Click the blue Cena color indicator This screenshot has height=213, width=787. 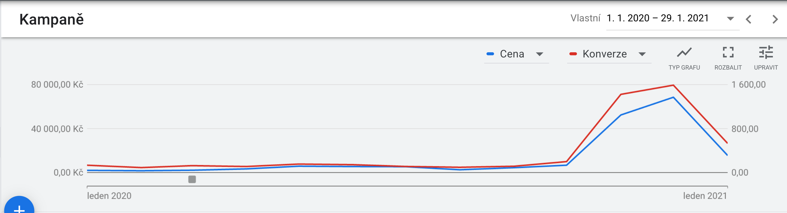tap(490, 54)
